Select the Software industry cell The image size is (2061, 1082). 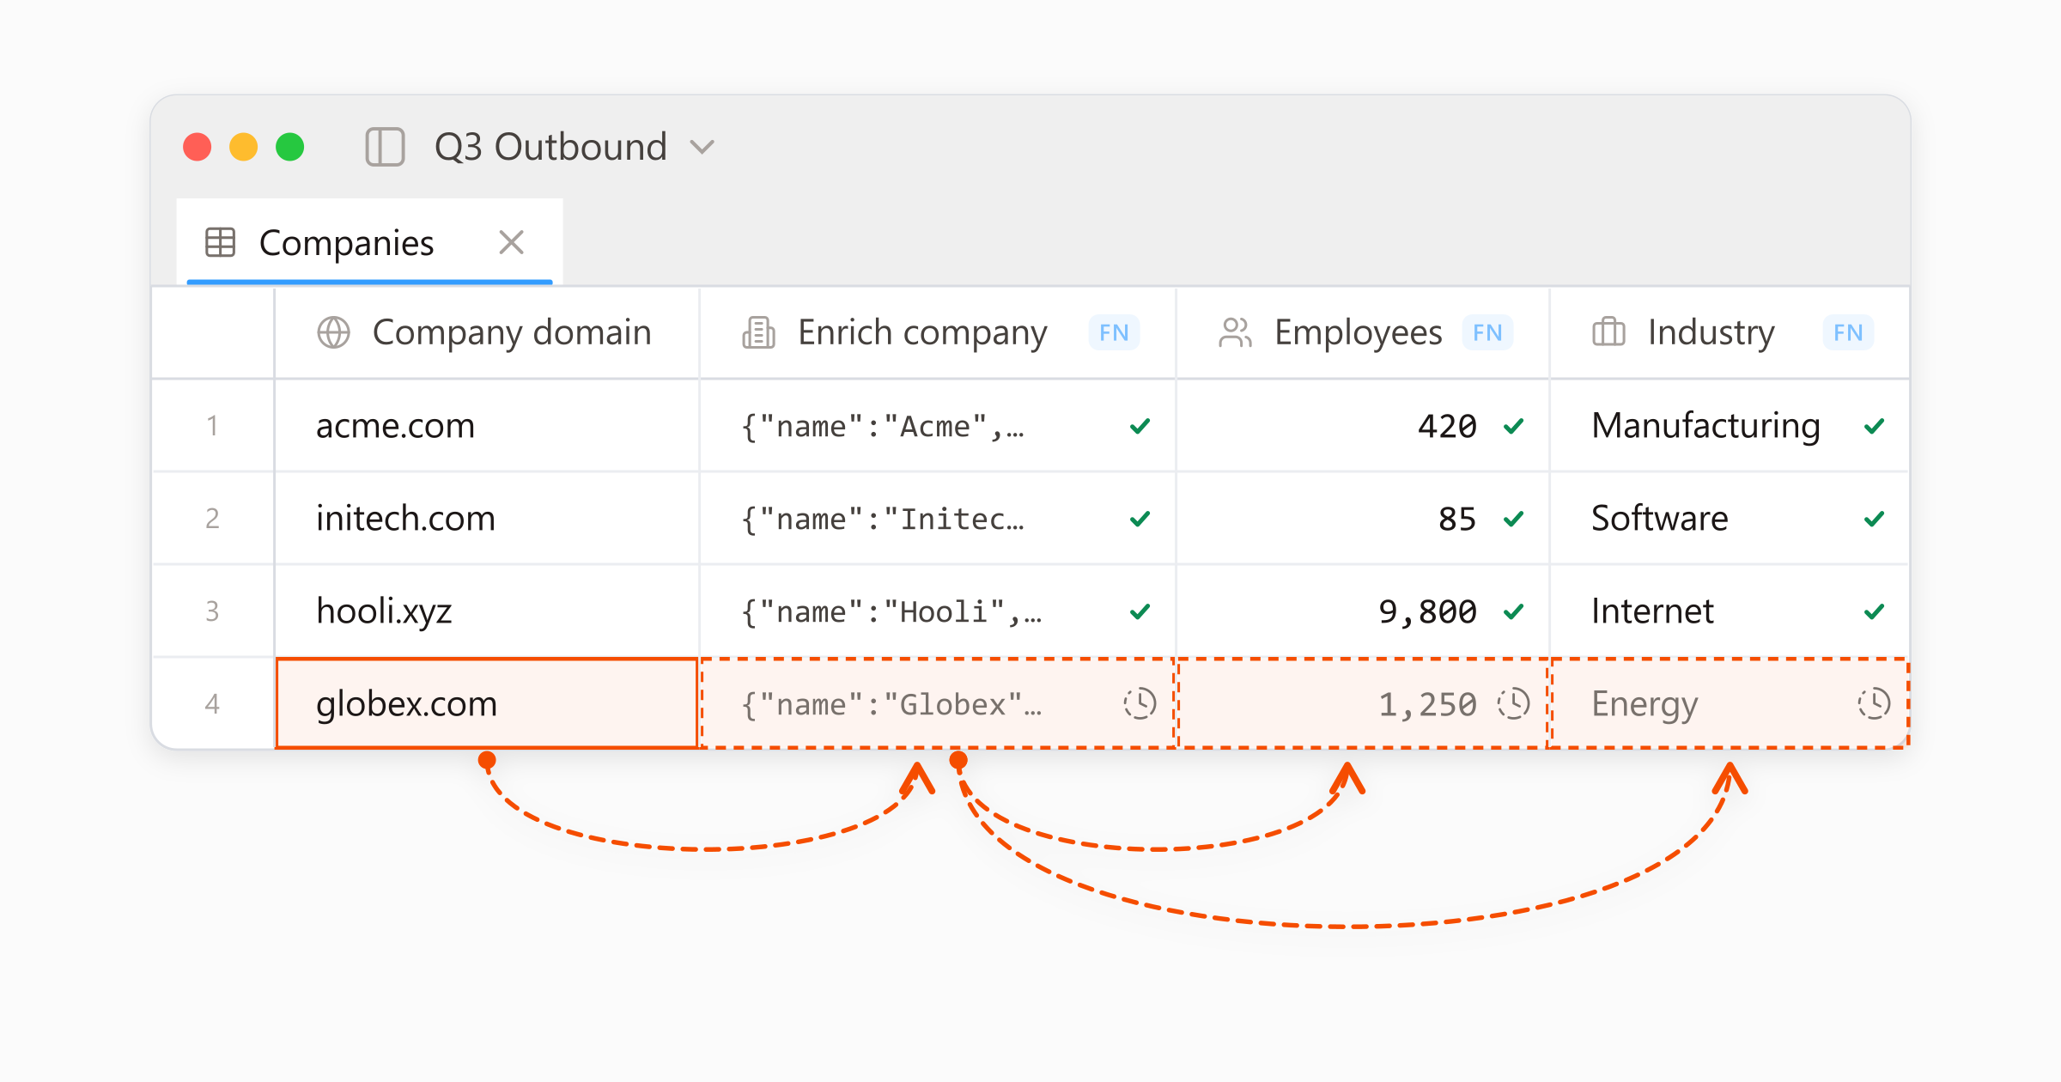click(1730, 519)
